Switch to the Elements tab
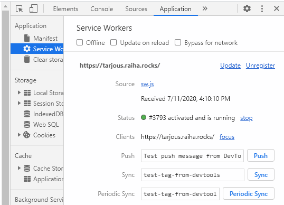 coord(66,9)
